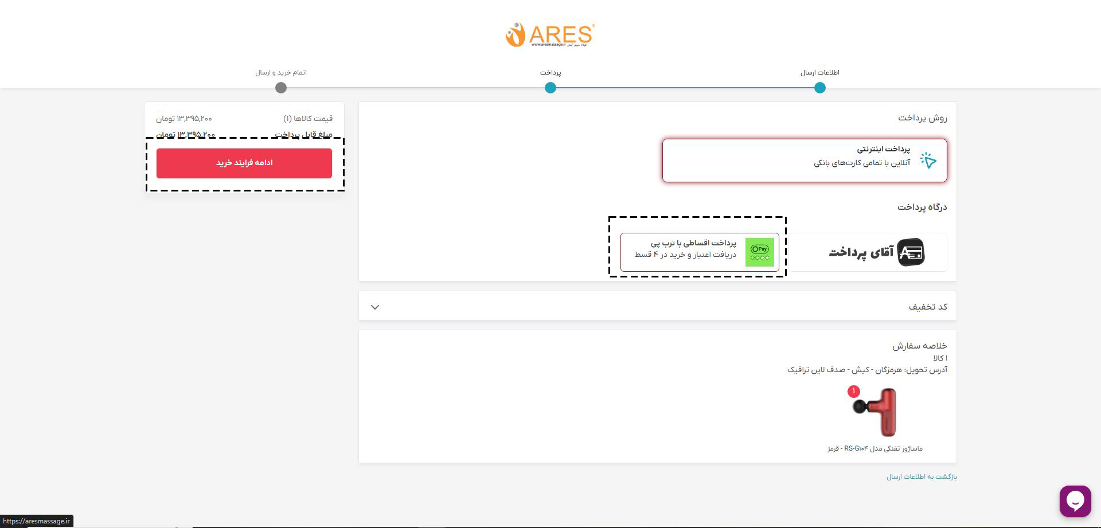Click the blue cursor icon beside پرداخت اینترنتی
The image size is (1101, 528).
coord(928,160)
